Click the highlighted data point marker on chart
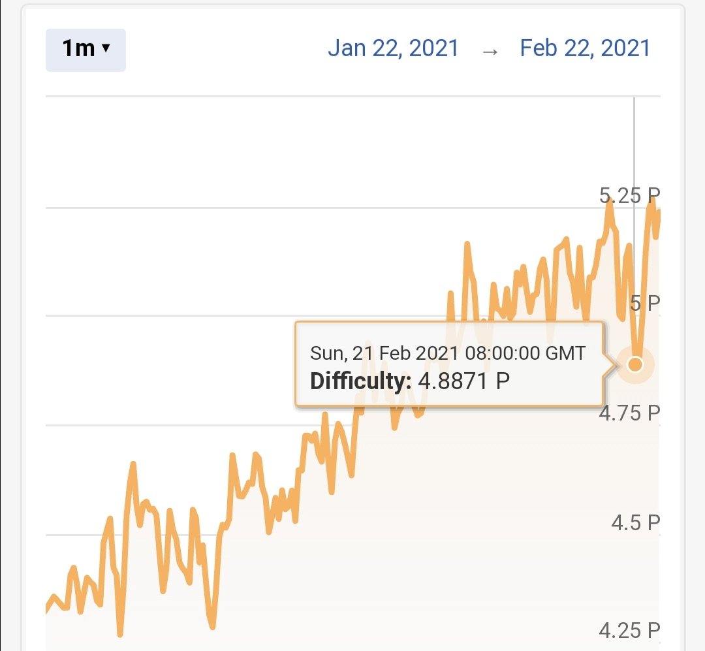The image size is (705, 651). point(635,364)
